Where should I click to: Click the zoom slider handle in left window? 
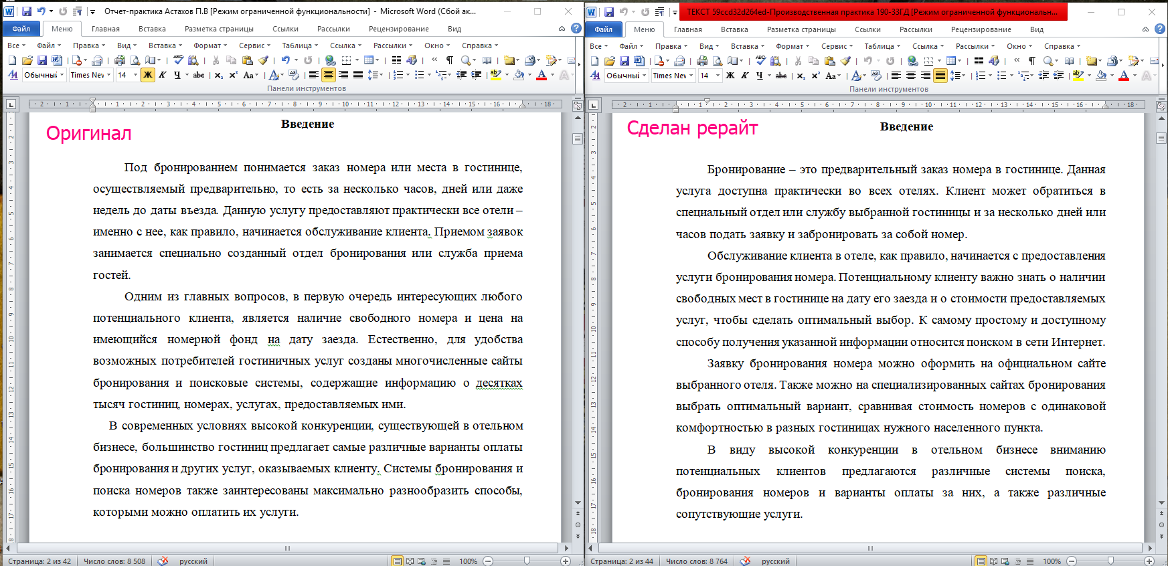tap(527, 561)
